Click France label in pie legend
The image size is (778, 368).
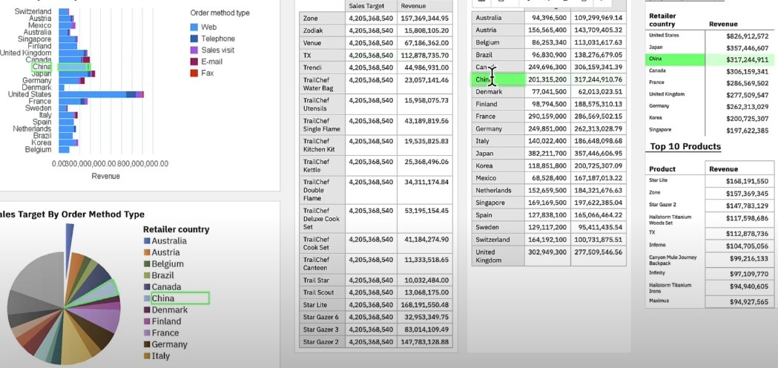click(165, 332)
